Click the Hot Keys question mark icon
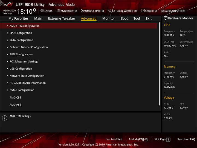The width and height of the screenshot is (197, 148). (x=168, y=140)
